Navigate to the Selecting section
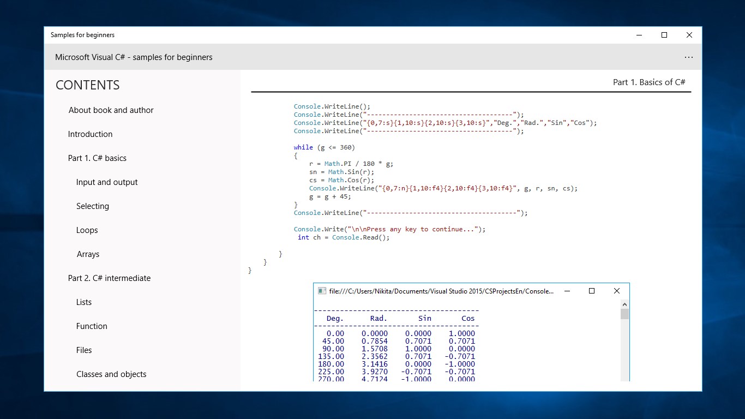This screenshot has width=745, height=419. click(93, 206)
